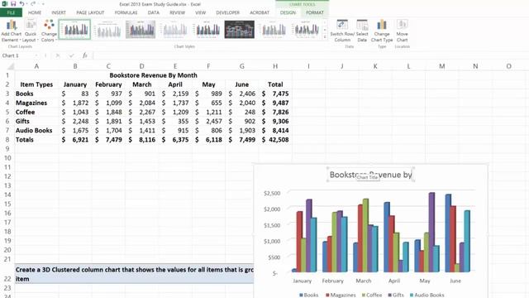The height and width of the screenshot is (298, 529).
Task: Click the blue Books bar in June
Action: tap(448, 233)
